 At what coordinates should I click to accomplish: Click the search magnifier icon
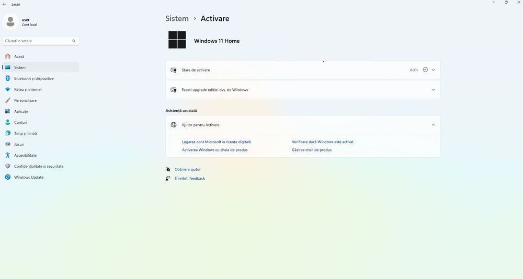(74, 41)
